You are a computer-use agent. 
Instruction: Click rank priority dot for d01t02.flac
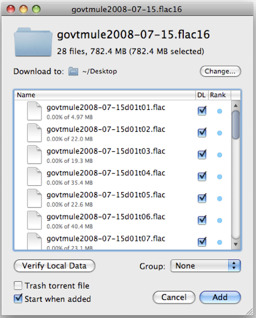219,133
